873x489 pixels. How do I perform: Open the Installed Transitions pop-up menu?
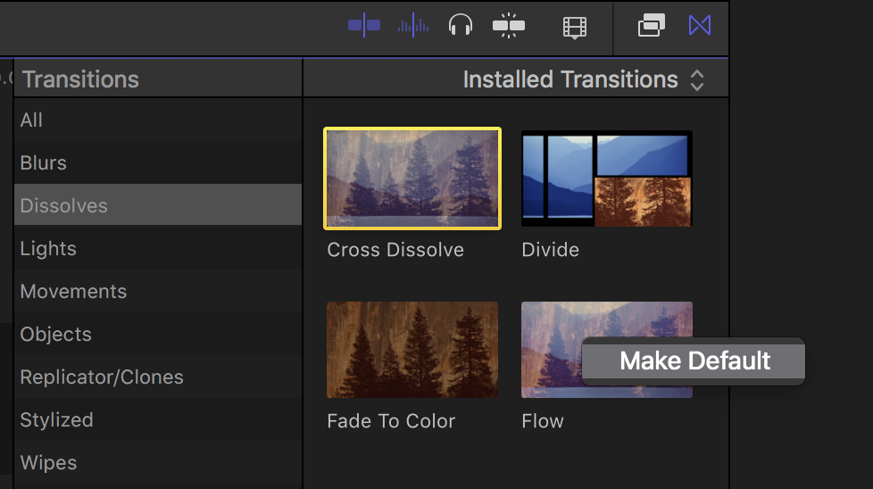[x=584, y=79]
